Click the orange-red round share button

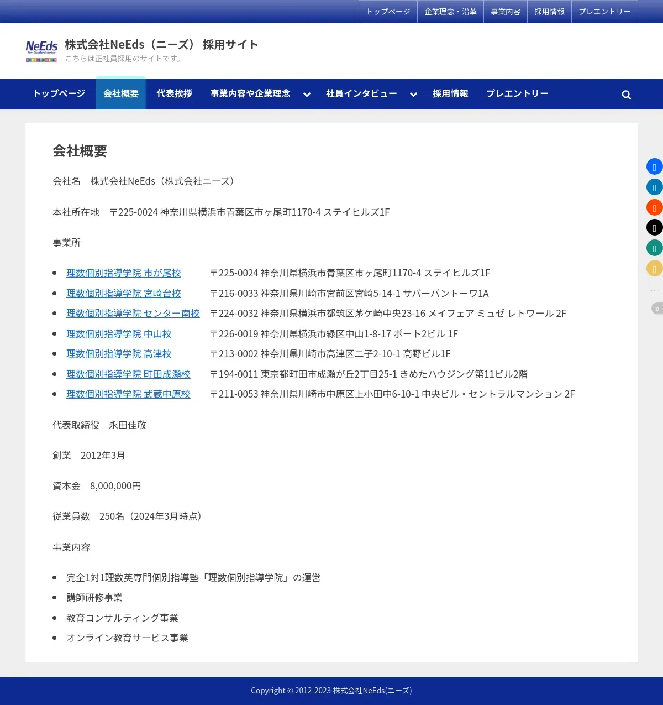coord(655,207)
